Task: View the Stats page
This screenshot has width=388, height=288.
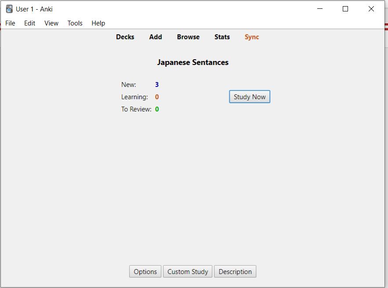Action: coord(222,37)
